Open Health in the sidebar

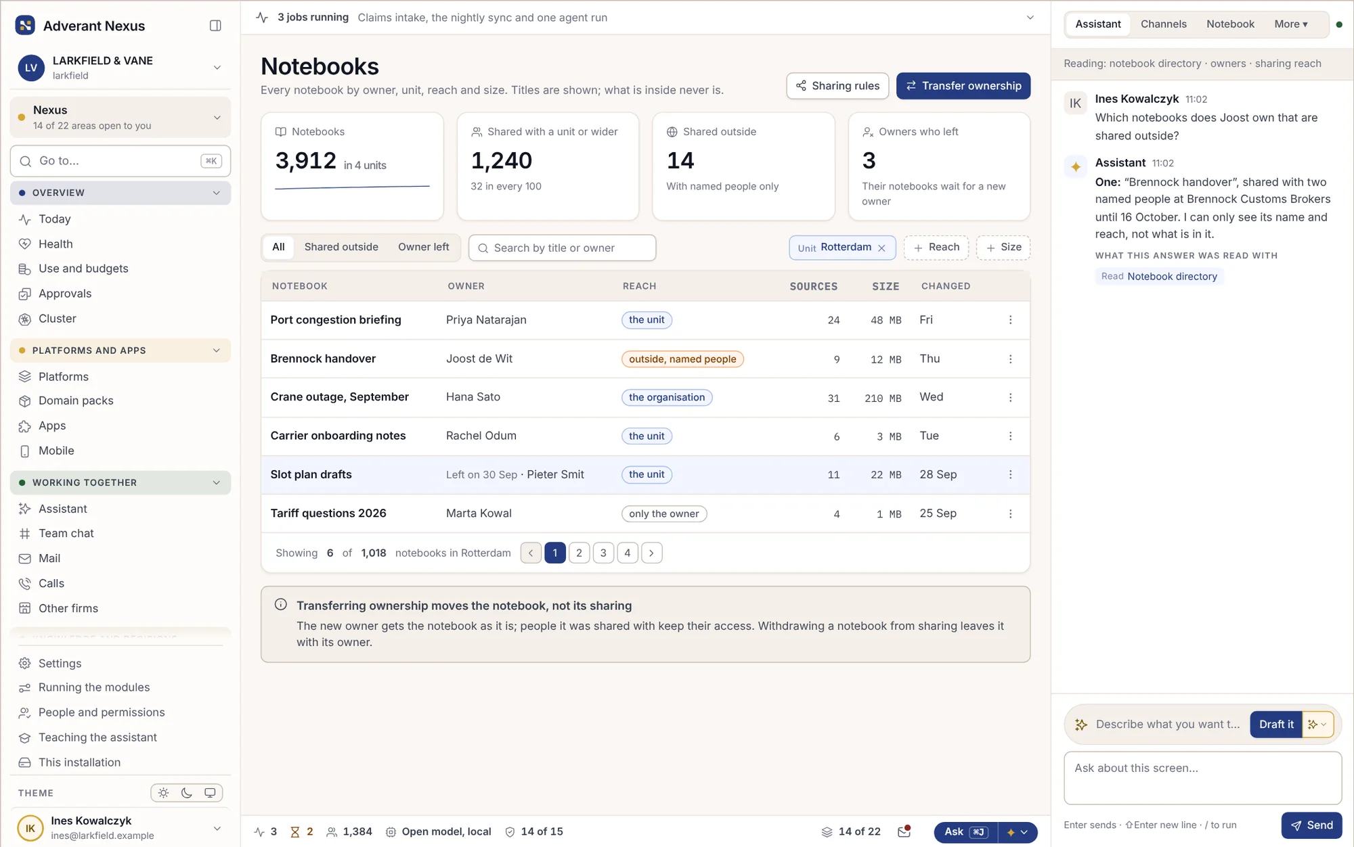point(56,244)
